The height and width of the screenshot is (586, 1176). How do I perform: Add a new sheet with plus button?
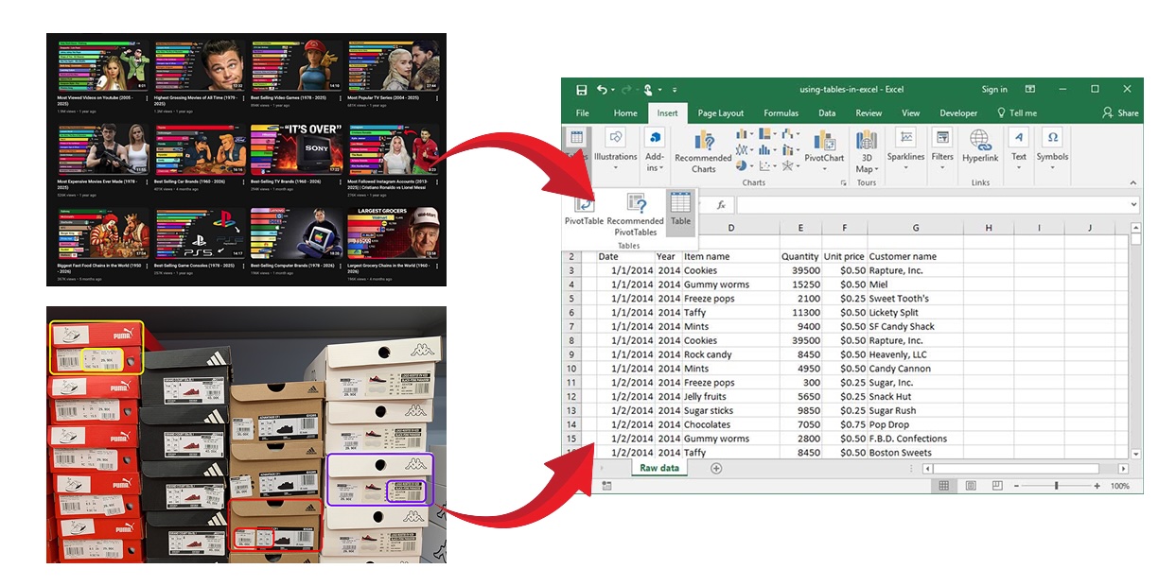(x=715, y=469)
